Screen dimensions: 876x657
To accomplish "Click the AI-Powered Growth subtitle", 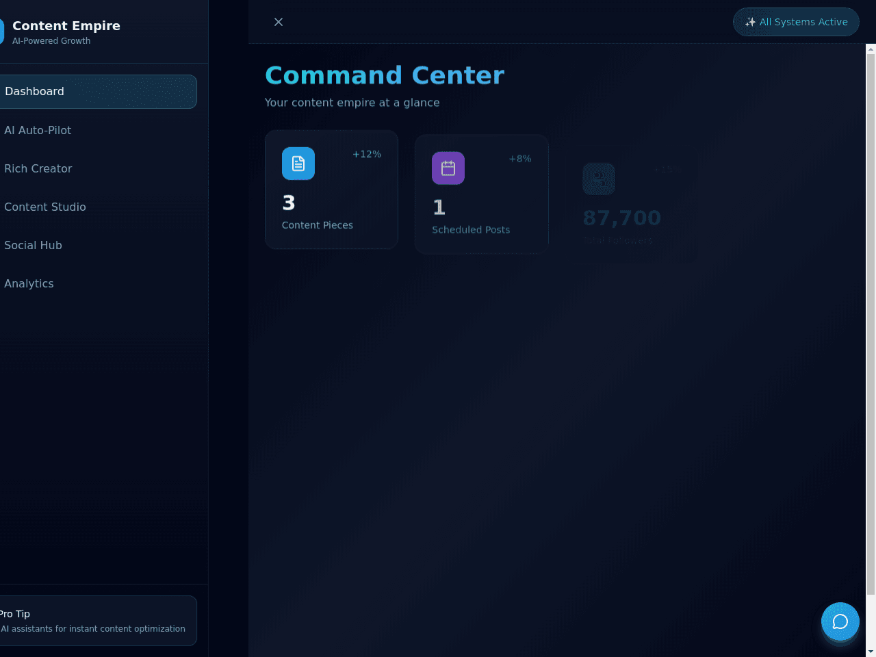I will (51, 41).
